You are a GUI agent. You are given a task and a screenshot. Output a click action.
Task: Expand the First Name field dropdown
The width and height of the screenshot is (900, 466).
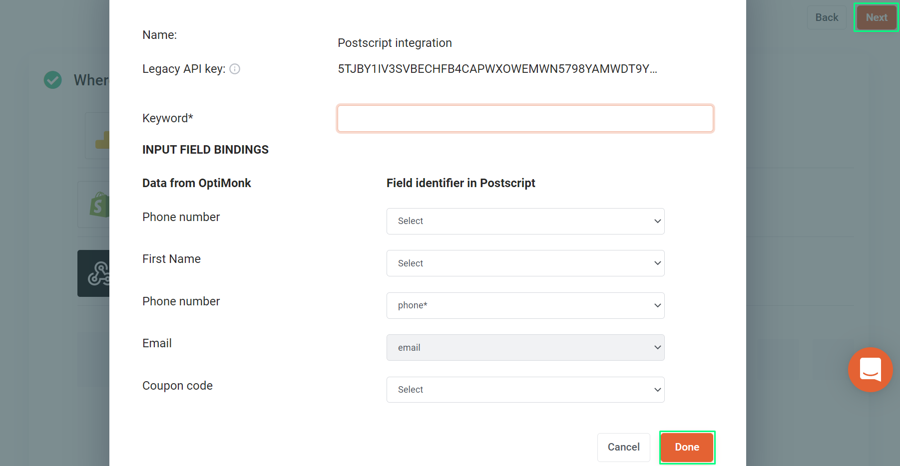click(525, 263)
